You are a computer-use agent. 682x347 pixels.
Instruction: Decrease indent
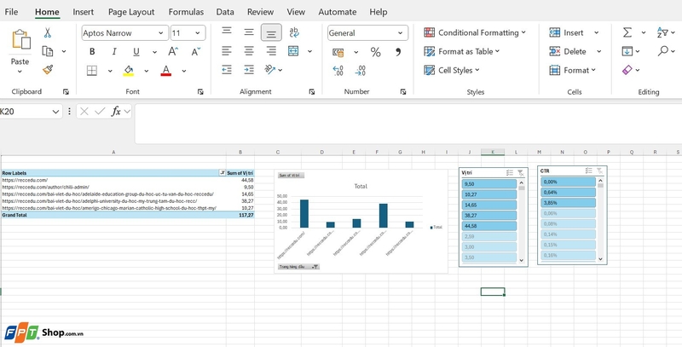227,70
